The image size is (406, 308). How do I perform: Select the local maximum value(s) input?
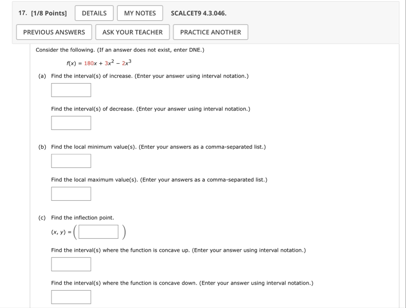point(71,193)
